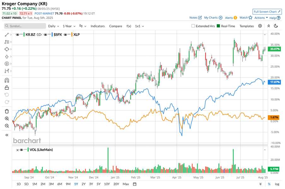Expand bottom bar double chevron
This screenshot has height=189, width=285.
click(260, 184)
